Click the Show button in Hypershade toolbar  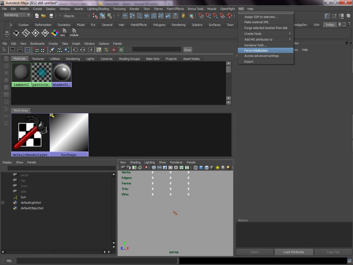188,50
